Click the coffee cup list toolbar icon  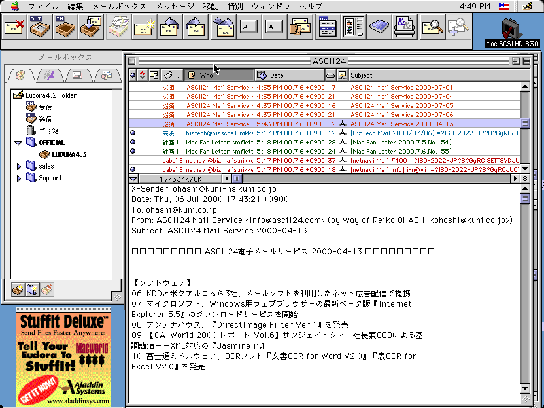353,27
